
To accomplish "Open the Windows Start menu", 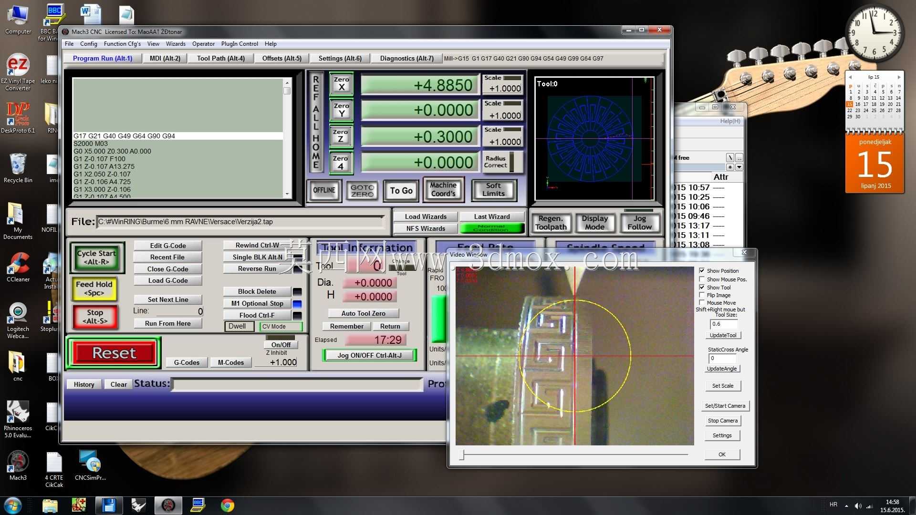I will 13,505.
